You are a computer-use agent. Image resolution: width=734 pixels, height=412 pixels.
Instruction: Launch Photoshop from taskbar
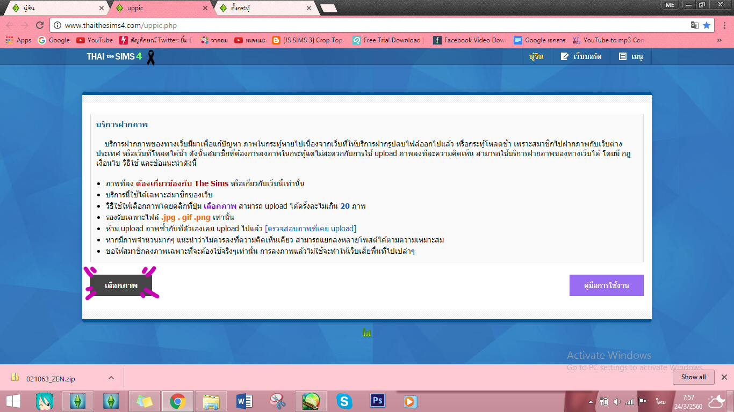[378, 401]
